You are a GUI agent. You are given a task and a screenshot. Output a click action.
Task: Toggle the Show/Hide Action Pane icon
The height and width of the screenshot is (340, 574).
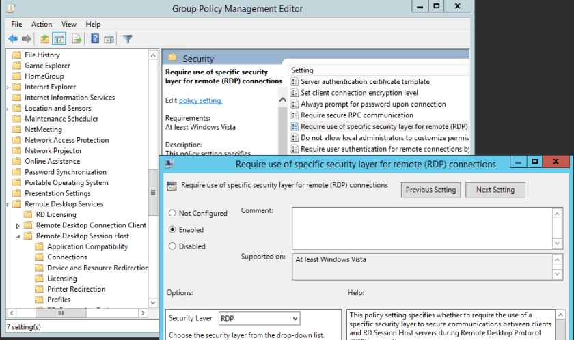click(109, 39)
